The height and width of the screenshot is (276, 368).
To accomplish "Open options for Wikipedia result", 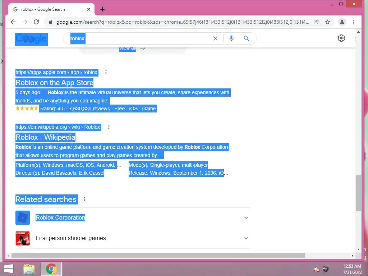I will click(109, 127).
